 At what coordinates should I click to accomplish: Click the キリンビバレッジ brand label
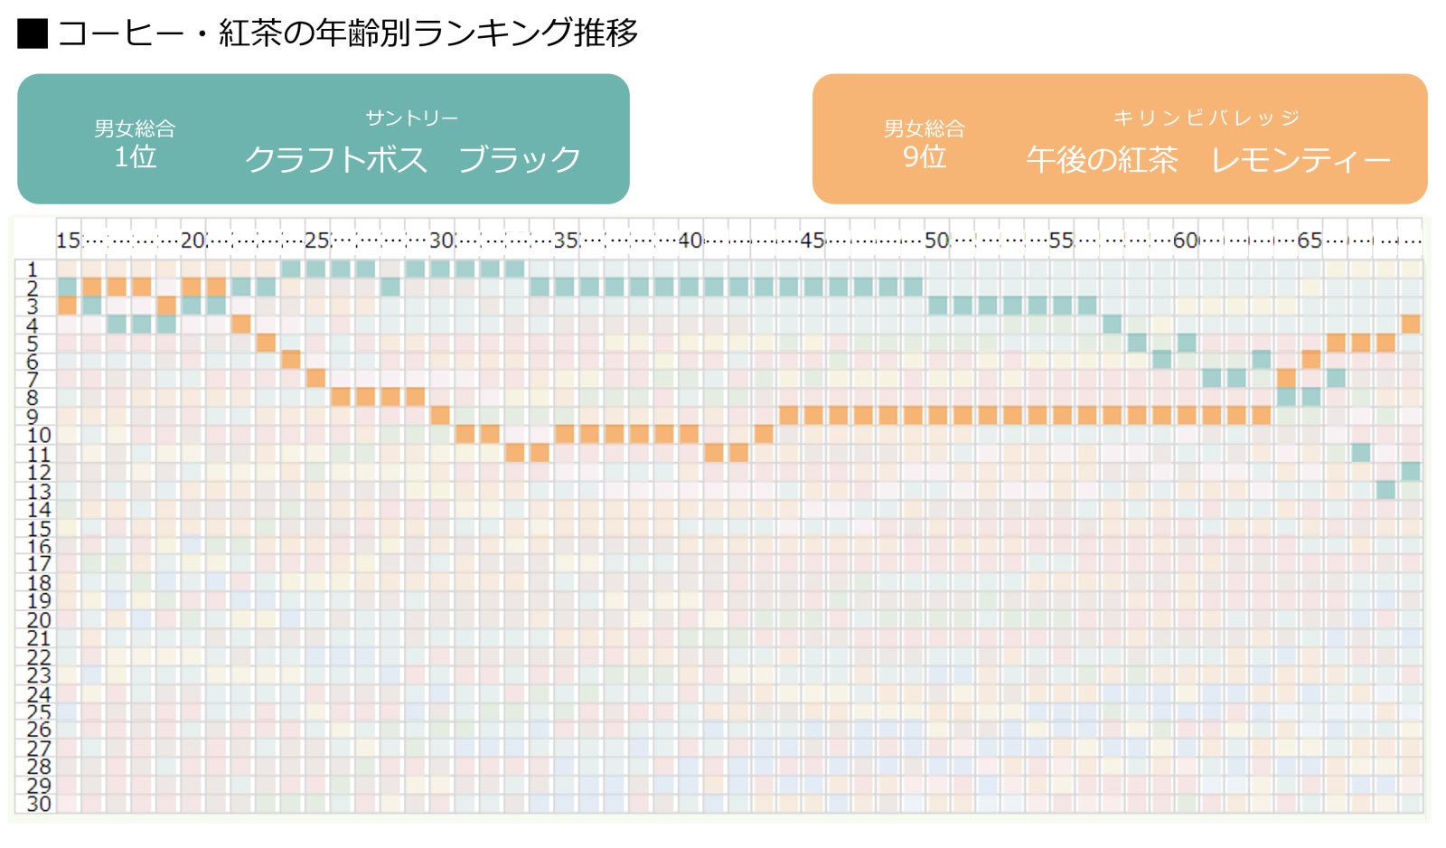(1207, 118)
